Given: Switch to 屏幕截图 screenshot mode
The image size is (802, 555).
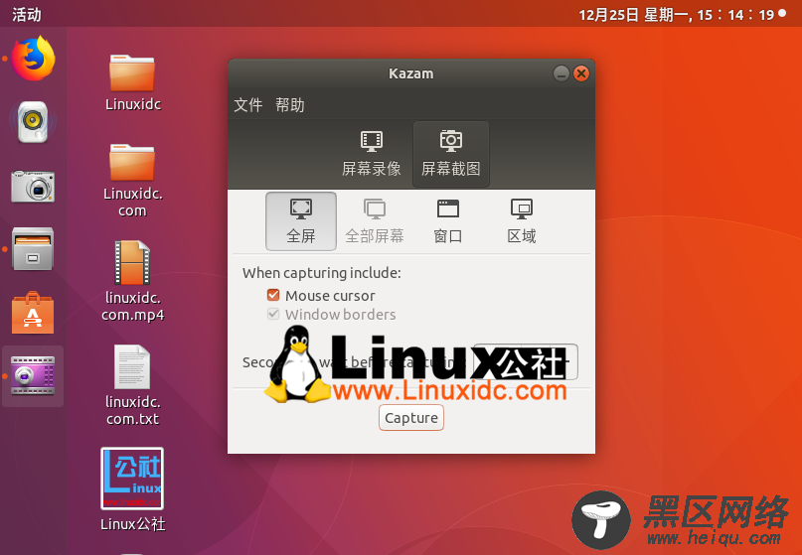Looking at the screenshot, I should point(450,154).
